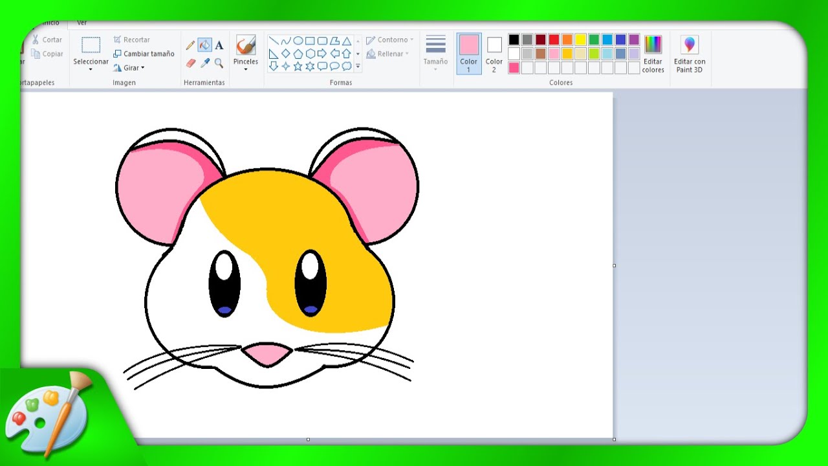Pick the red color swatch
This screenshot has height=466, width=828.
coord(554,39)
